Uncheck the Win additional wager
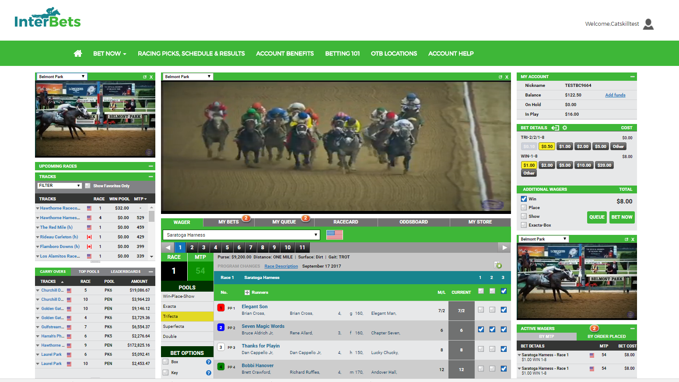679x382 pixels. coord(524,199)
